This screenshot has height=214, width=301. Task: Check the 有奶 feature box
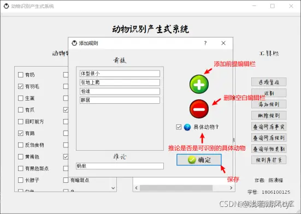point(21,75)
